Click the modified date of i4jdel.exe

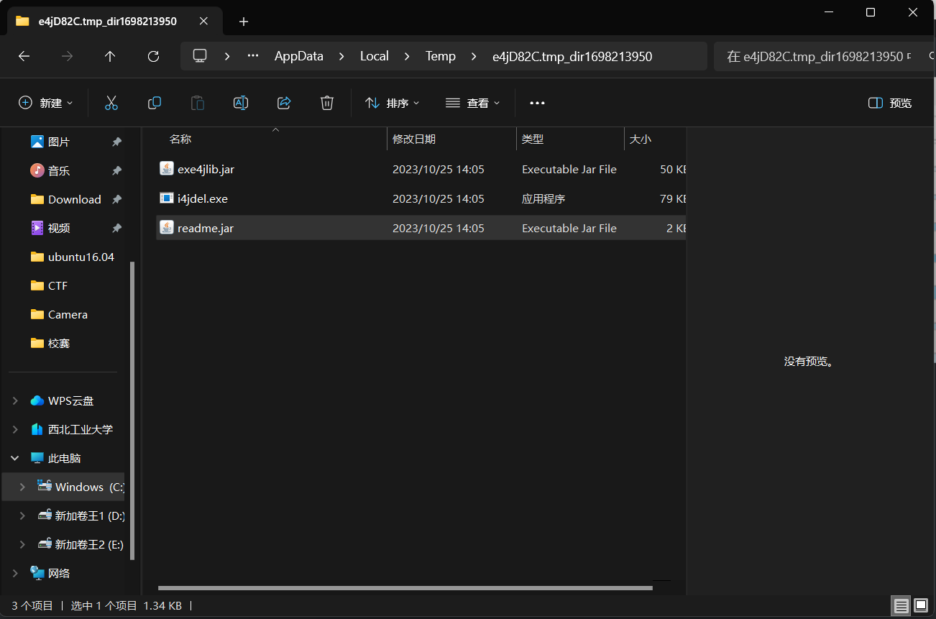(439, 199)
